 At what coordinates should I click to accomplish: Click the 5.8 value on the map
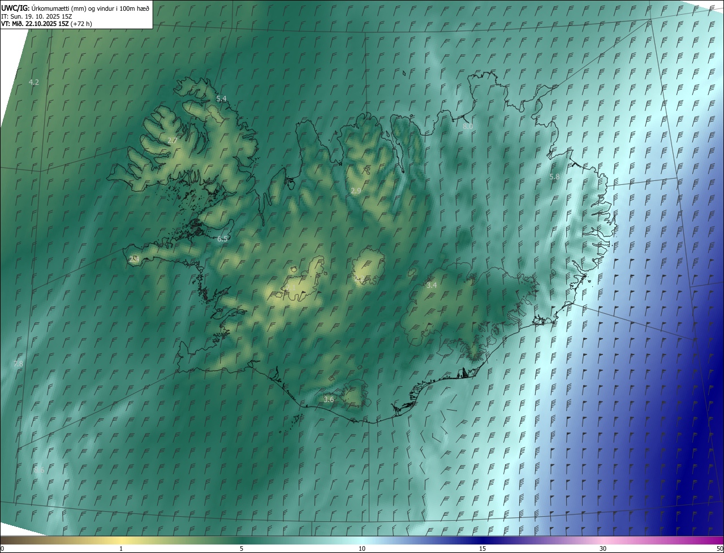pyautogui.click(x=554, y=177)
